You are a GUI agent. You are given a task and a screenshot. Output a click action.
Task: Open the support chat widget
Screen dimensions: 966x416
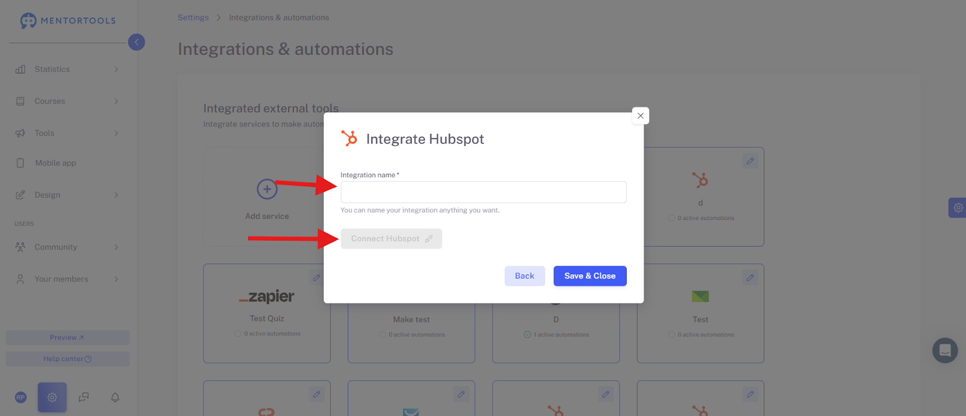(x=945, y=350)
